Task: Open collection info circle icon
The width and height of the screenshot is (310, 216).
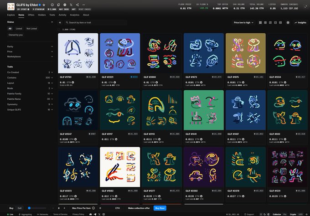Action: tap(52, 5)
